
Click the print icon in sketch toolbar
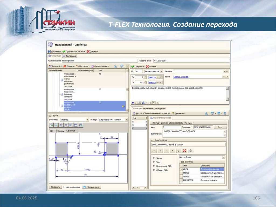(x=51, y=125)
